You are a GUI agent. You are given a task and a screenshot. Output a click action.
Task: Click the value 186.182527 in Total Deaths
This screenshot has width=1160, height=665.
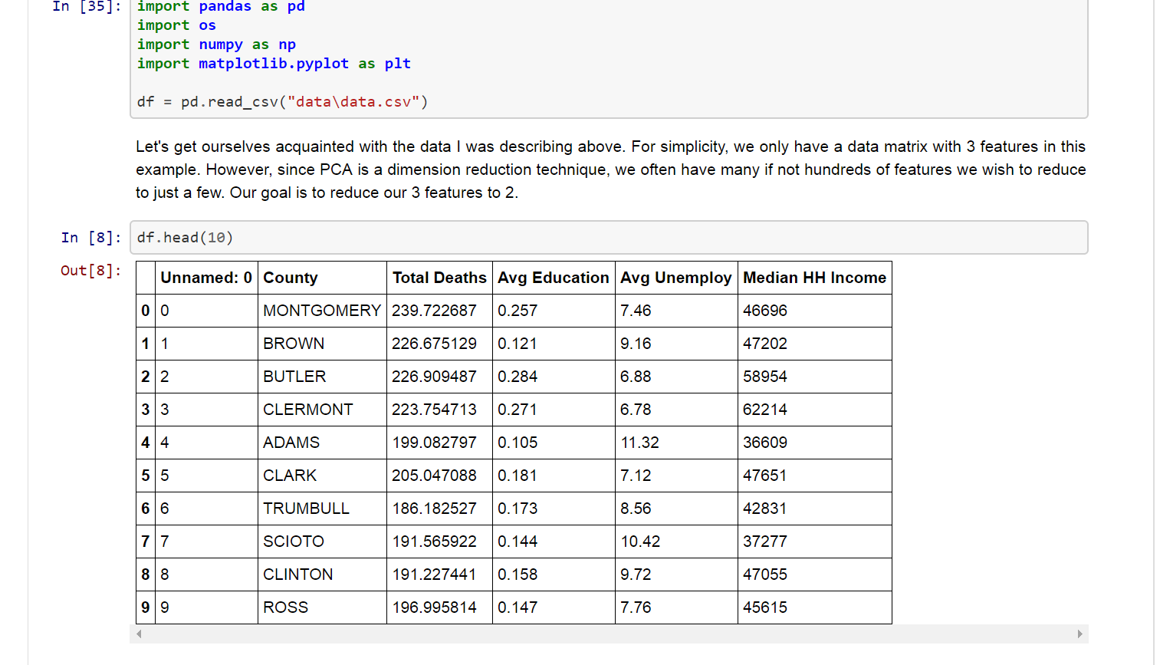(439, 509)
